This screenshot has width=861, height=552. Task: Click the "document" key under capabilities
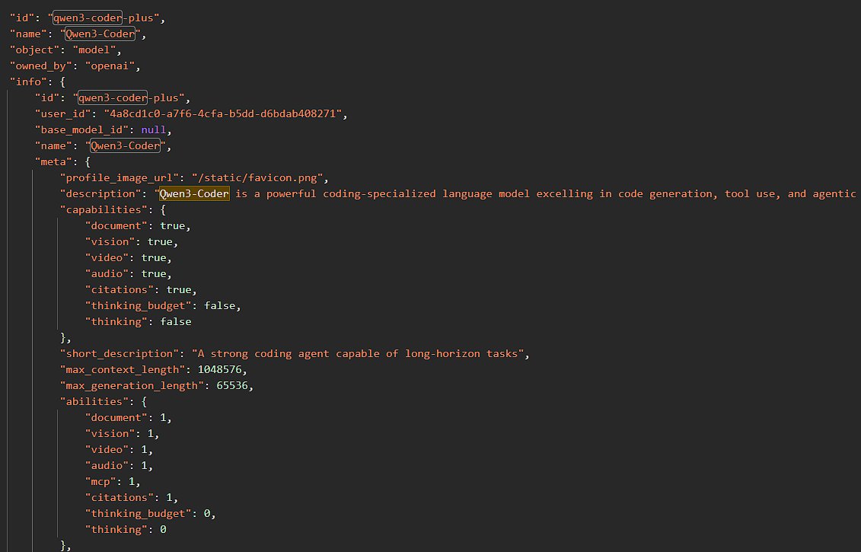pos(116,225)
